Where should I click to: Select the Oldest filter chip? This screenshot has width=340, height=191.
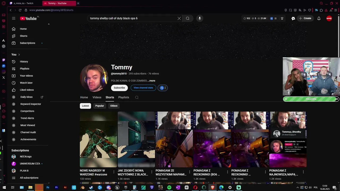(x=114, y=106)
